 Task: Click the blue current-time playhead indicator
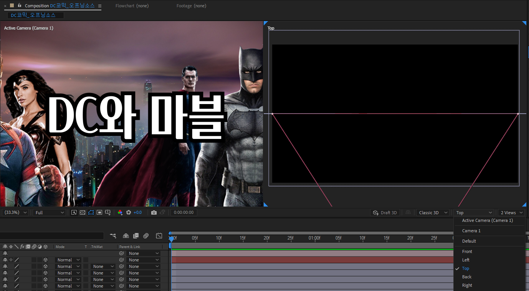click(171, 238)
